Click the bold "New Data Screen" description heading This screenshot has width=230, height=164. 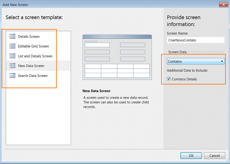pyautogui.click(x=96, y=91)
